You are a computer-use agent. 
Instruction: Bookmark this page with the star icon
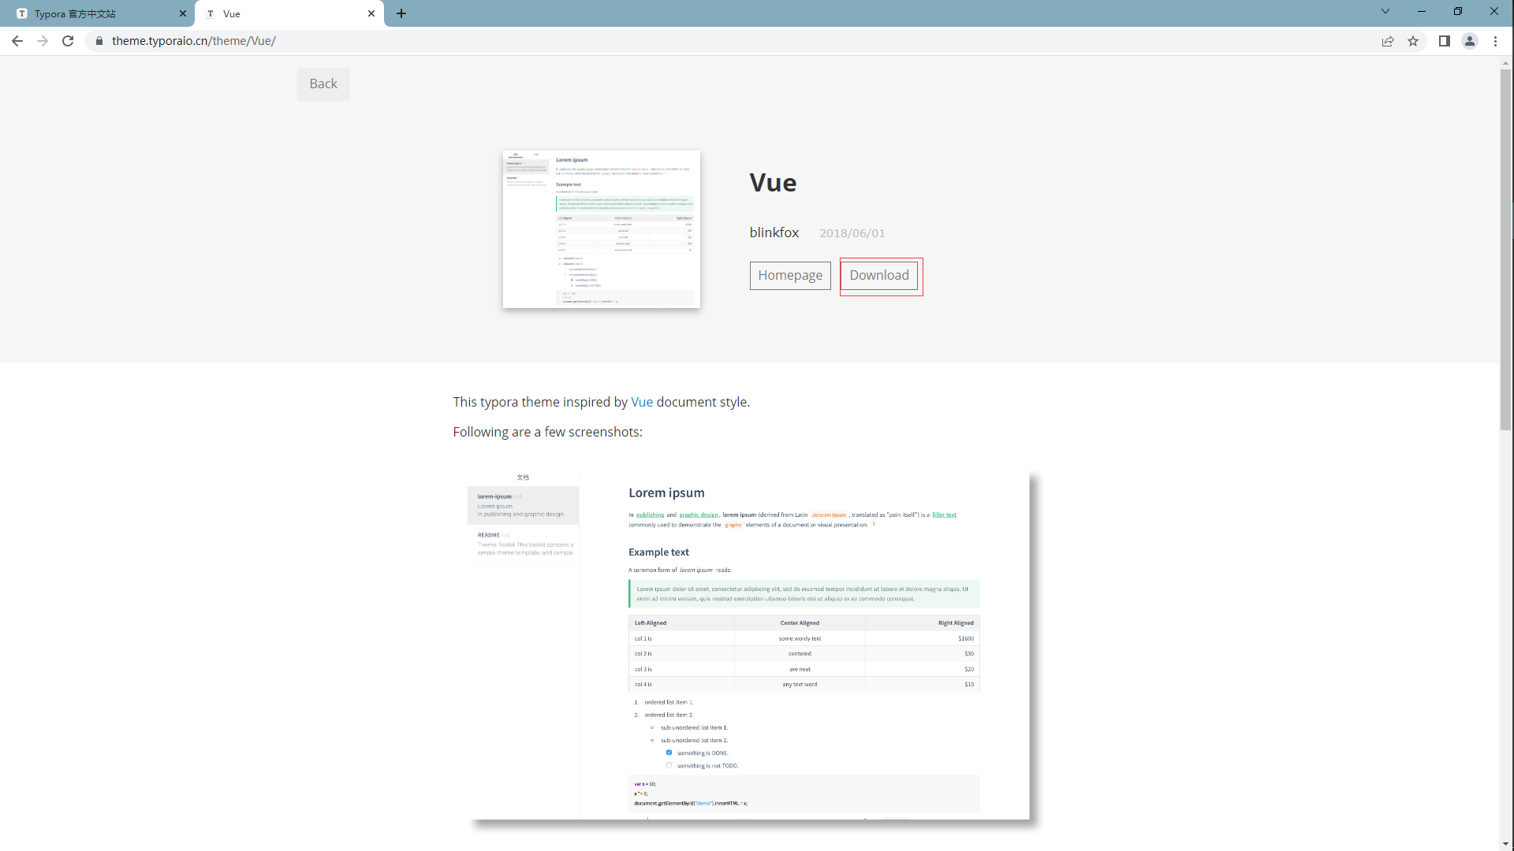click(1413, 41)
